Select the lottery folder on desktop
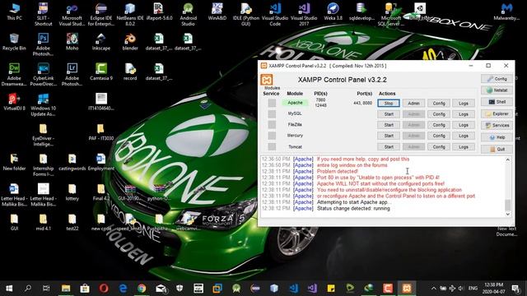527x296 pixels. tap(72, 192)
